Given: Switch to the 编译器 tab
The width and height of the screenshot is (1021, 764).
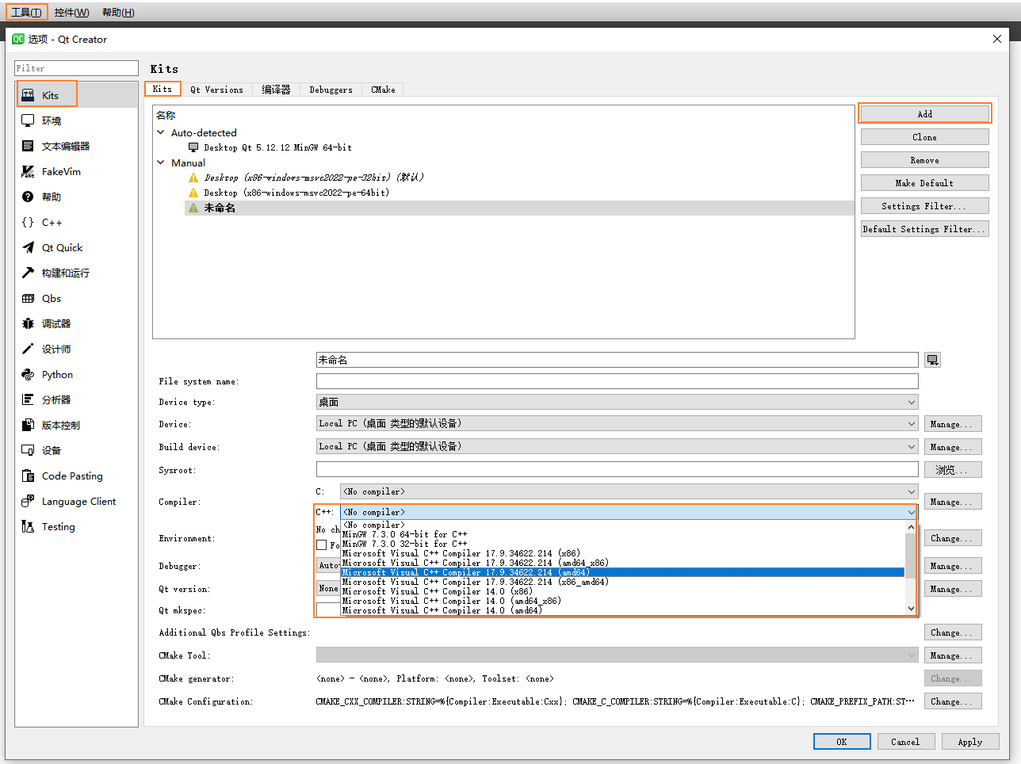Looking at the screenshot, I should coord(276,90).
